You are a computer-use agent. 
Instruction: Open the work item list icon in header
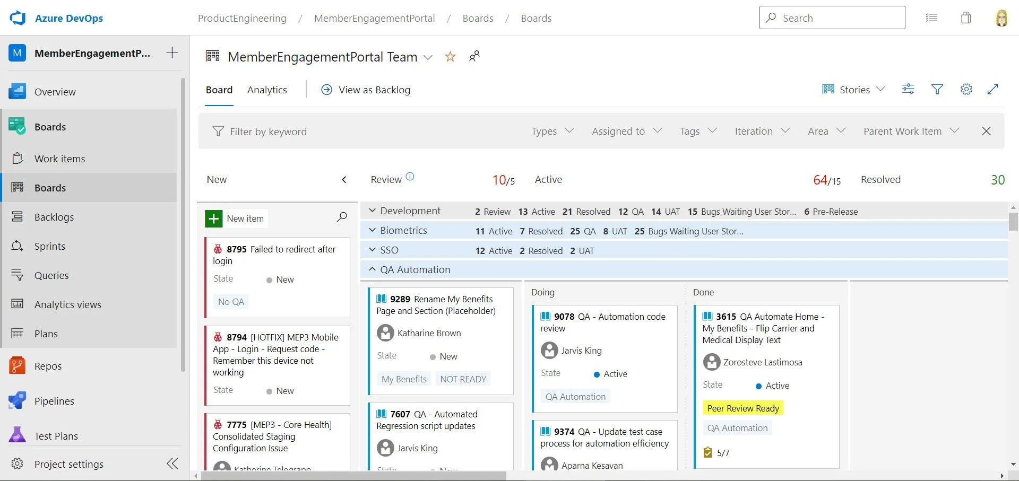click(931, 18)
